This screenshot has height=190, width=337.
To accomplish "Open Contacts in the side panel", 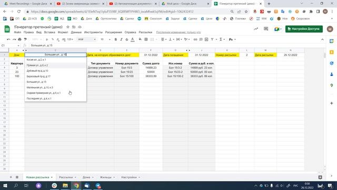I will (x=331, y=74).
